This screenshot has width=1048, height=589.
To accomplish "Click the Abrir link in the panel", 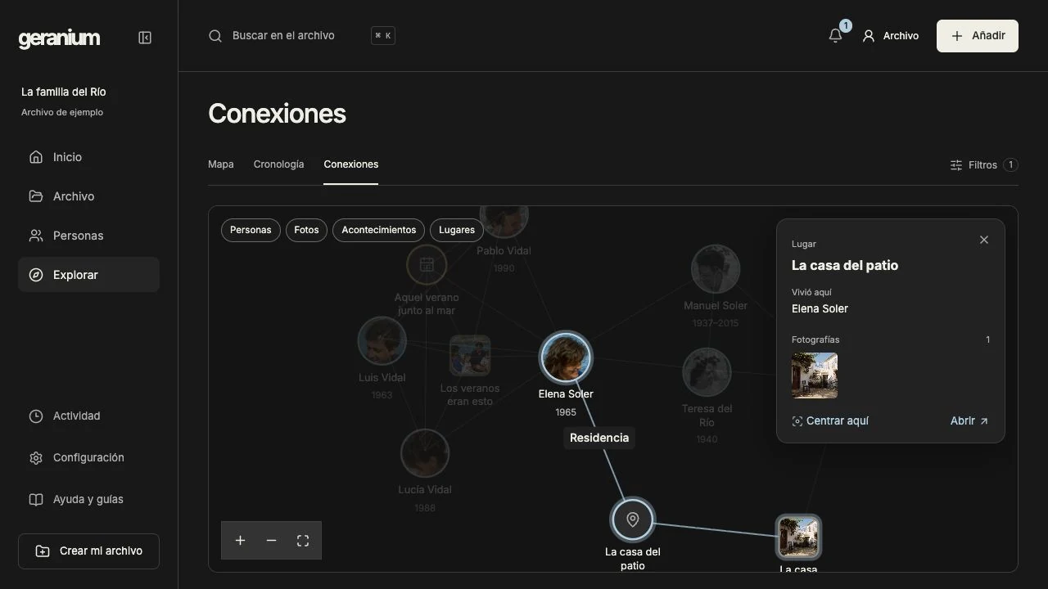I will coord(969,421).
